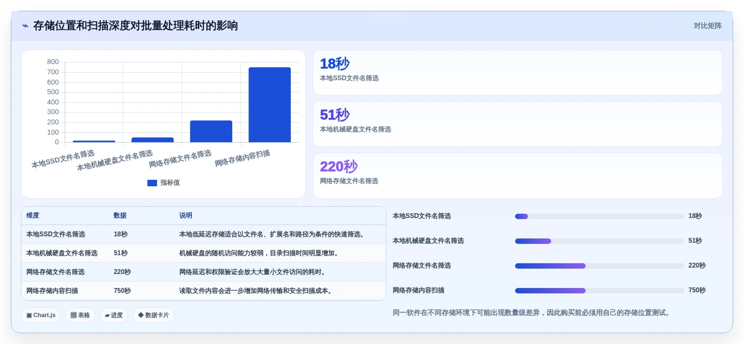Click the 本地机械硬盘文件名筛选 progress label
The image size is (744, 344).
pos(428,241)
